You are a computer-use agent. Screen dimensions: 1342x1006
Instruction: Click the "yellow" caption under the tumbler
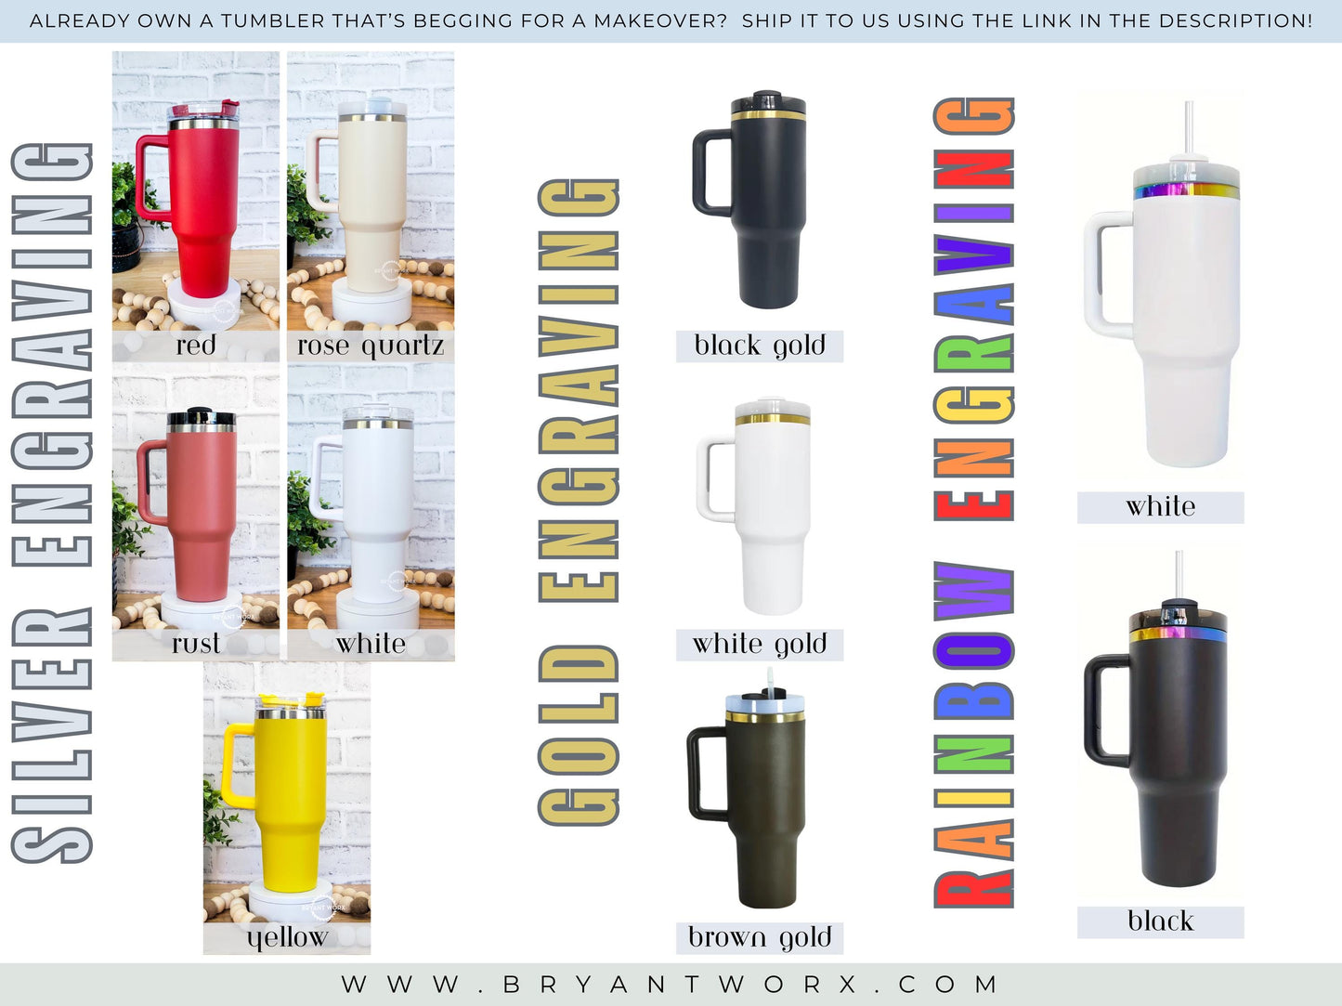pos(287,937)
